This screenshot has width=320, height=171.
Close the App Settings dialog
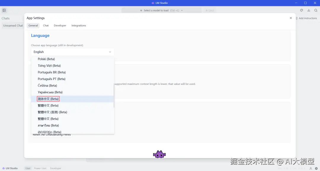coord(291,18)
